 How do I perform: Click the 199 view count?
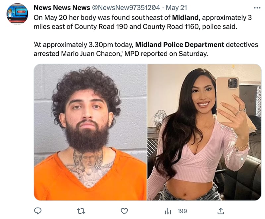(182, 211)
